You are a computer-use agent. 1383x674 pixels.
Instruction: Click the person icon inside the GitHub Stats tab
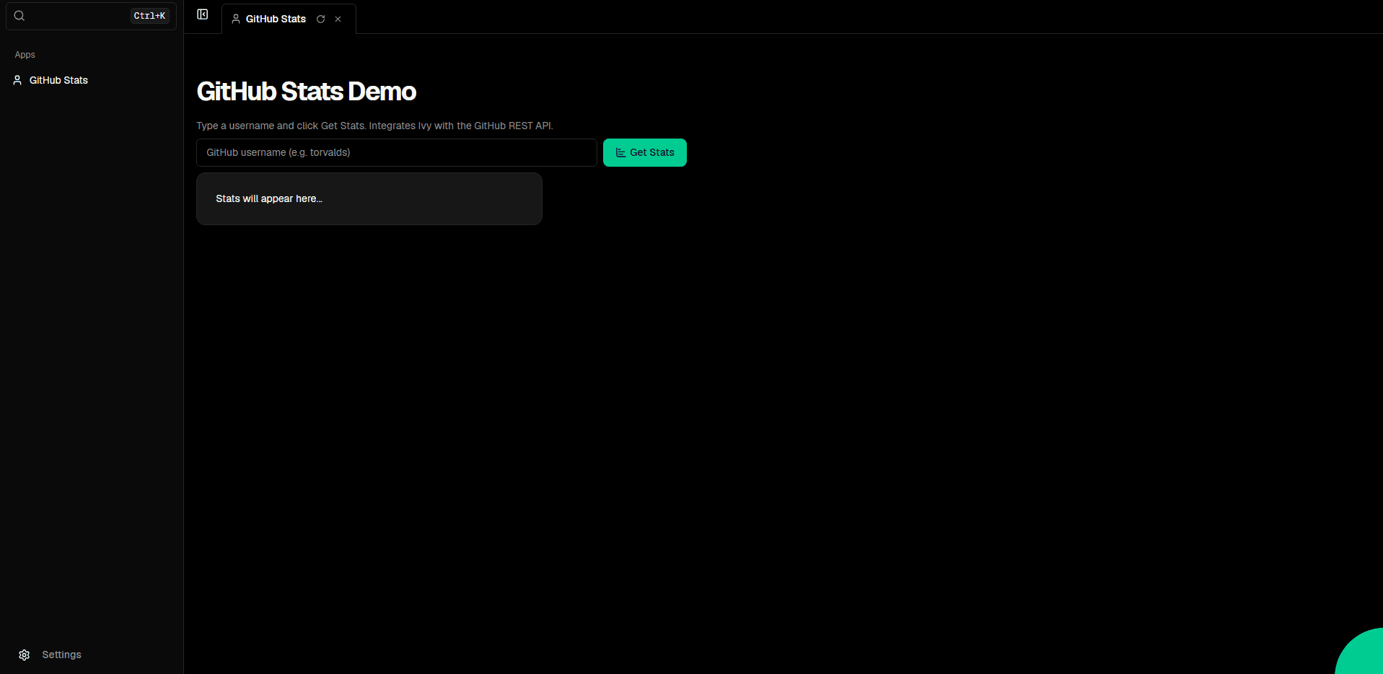click(x=235, y=19)
